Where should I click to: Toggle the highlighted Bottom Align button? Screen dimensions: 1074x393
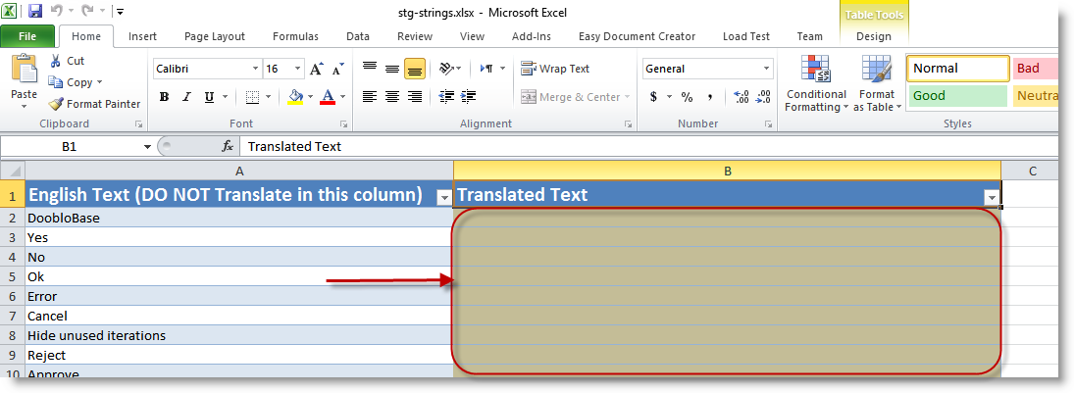[x=414, y=69]
